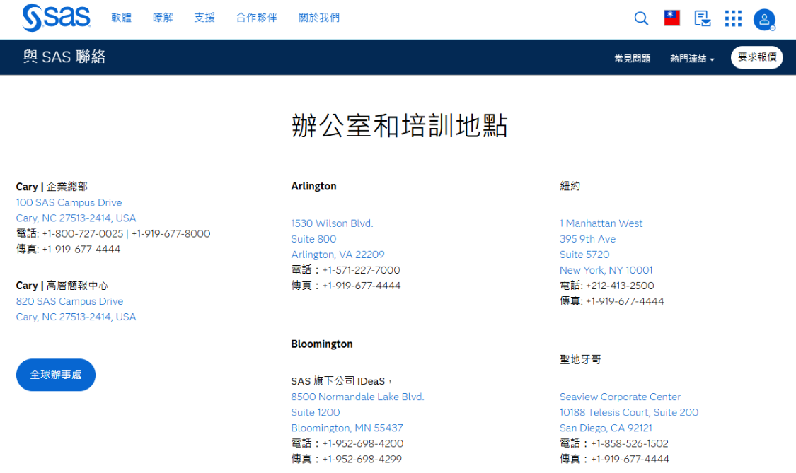796x473 pixels.
Task: Open 100 SAS Campus Drive address link
Action: coord(69,203)
